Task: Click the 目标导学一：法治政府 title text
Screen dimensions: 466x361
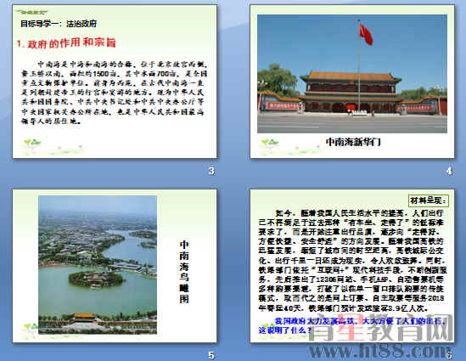Action: pyautogui.click(x=59, y=24)
